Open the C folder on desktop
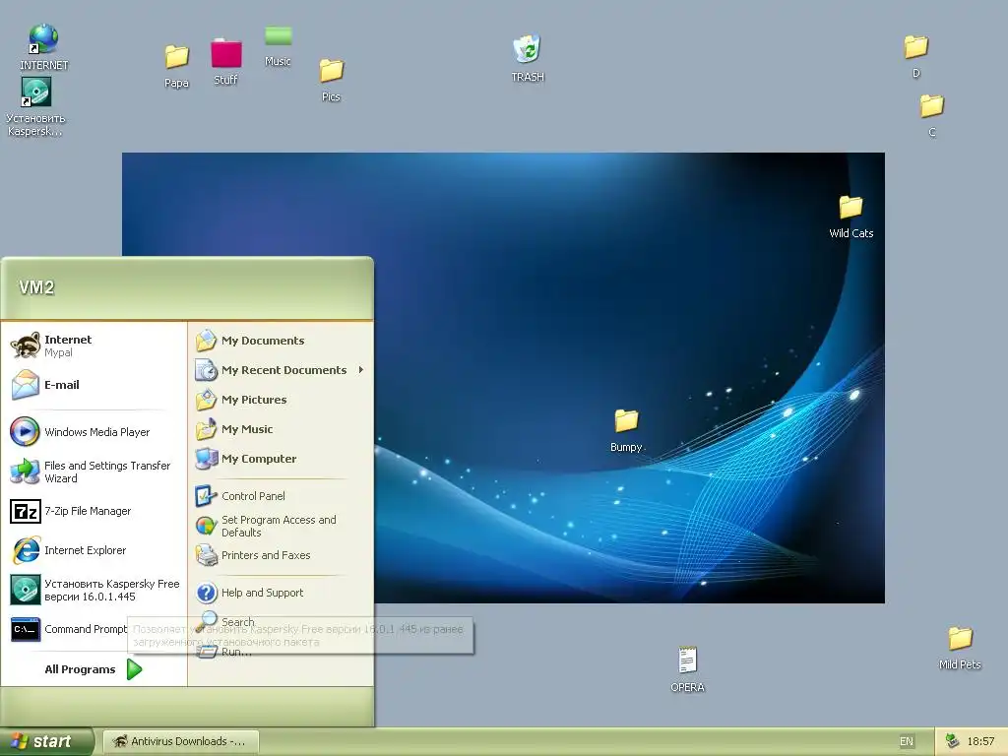Screen dimensions: 1008x756 (931, 116)
